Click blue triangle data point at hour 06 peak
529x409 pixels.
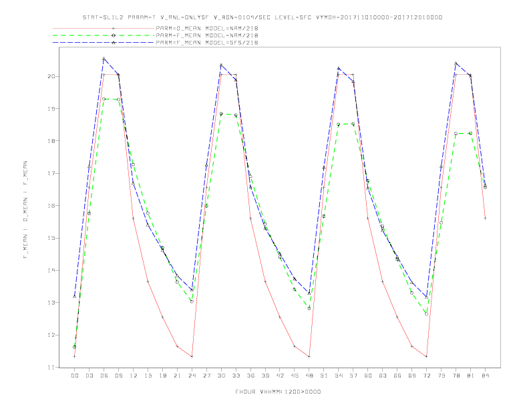[x=104, y=59]
